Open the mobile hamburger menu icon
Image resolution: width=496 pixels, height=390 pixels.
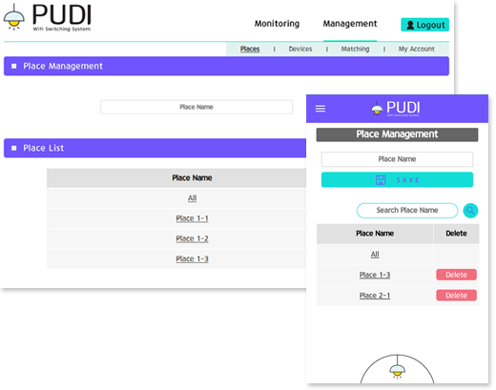[320, 109]
